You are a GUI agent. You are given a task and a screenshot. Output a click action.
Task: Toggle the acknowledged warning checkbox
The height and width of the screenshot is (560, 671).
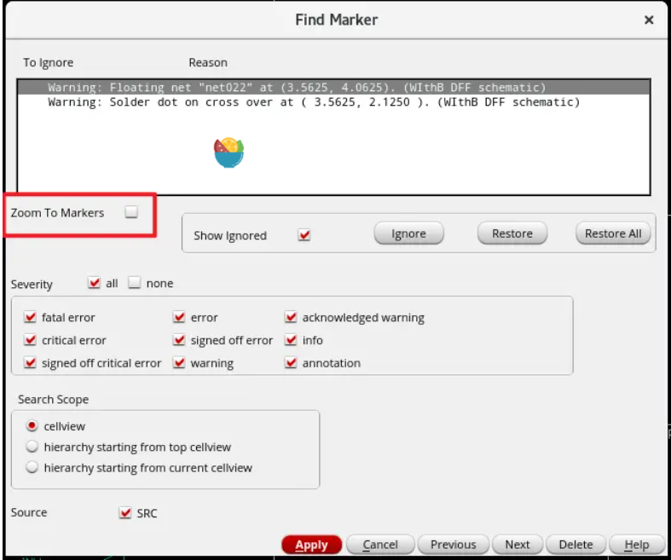[291, 317]
